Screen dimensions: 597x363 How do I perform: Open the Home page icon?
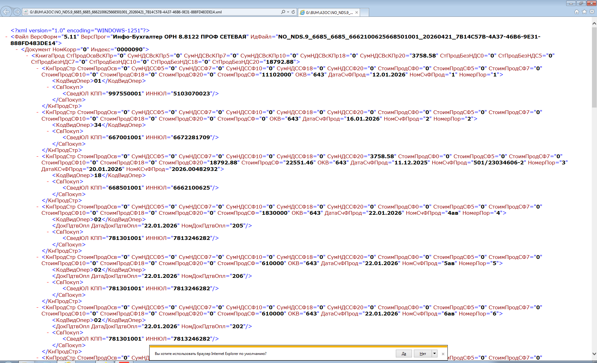click(x=576, y=12)
